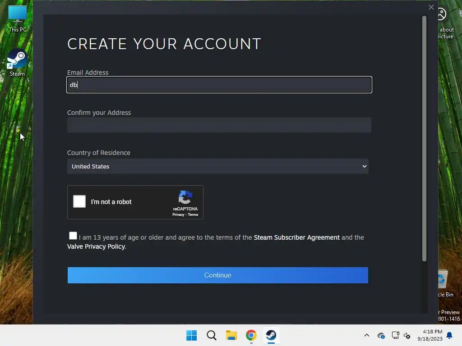Show hidden system tray icons
Screen dimensions: 462x346
tap(366, 335)
